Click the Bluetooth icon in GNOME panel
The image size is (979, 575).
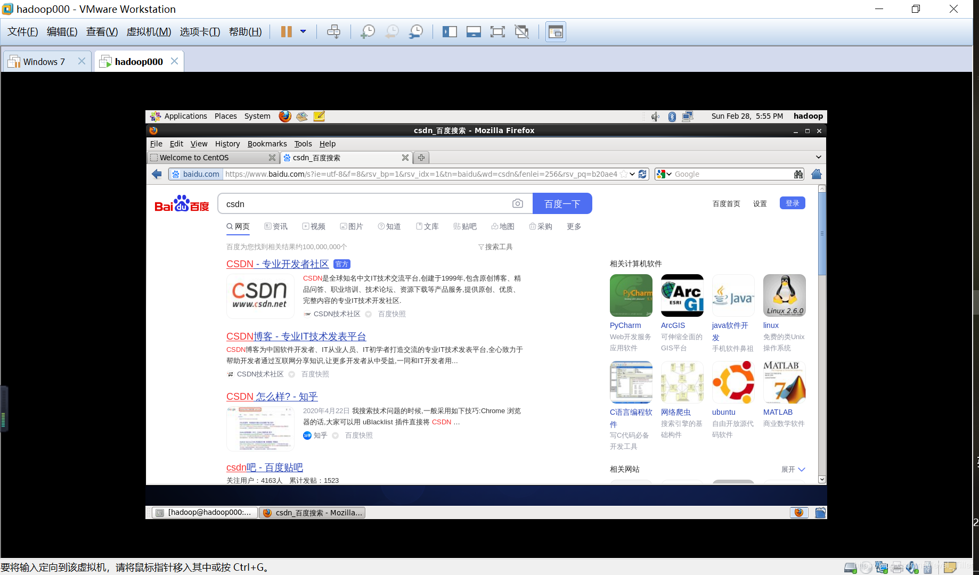[672, 116]
